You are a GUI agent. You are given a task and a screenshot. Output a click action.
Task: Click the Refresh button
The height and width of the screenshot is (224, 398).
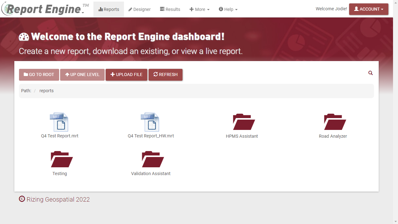(x=165, y=74)
